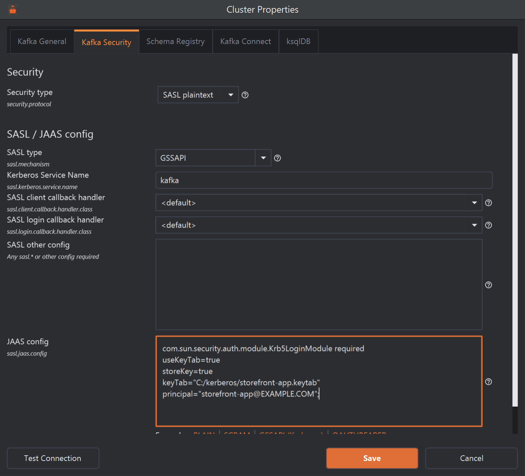Expand the SASL type dropdown arrow
The height and width of the screenshot is (476, 525).
(263, 158)
